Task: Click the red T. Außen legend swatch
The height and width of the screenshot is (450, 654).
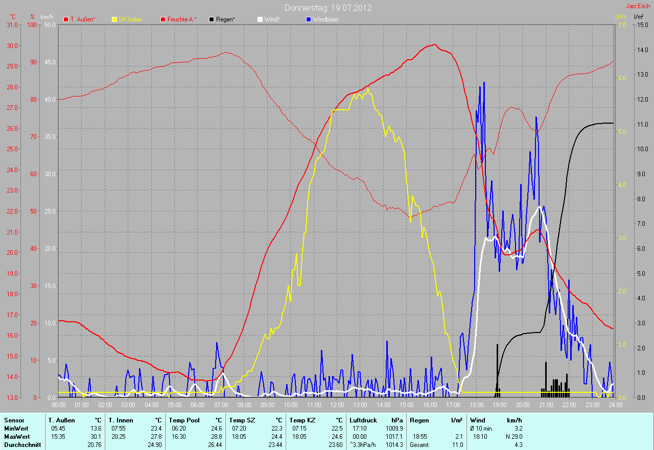Action: (x=66, y=19)
